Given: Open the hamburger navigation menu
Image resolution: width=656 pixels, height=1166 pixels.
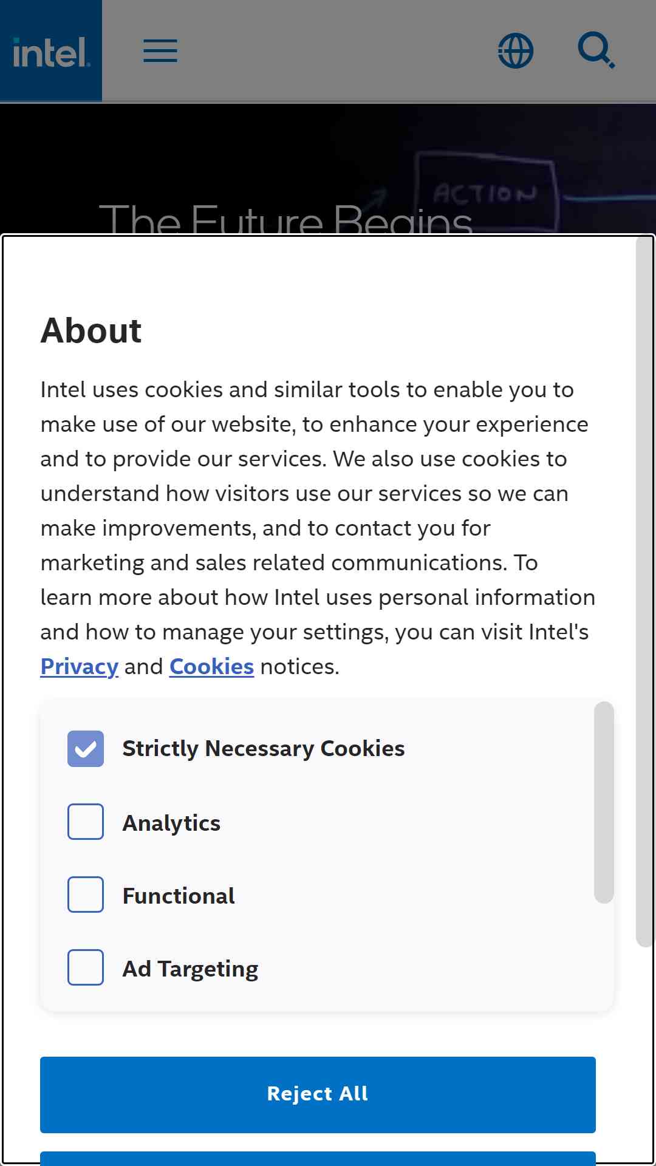Looking at the screenshot, I should (160, 50).
